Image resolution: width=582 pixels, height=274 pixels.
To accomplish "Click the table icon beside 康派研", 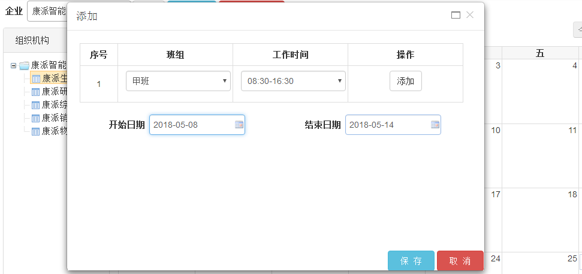I will click(x=35, y=92).
